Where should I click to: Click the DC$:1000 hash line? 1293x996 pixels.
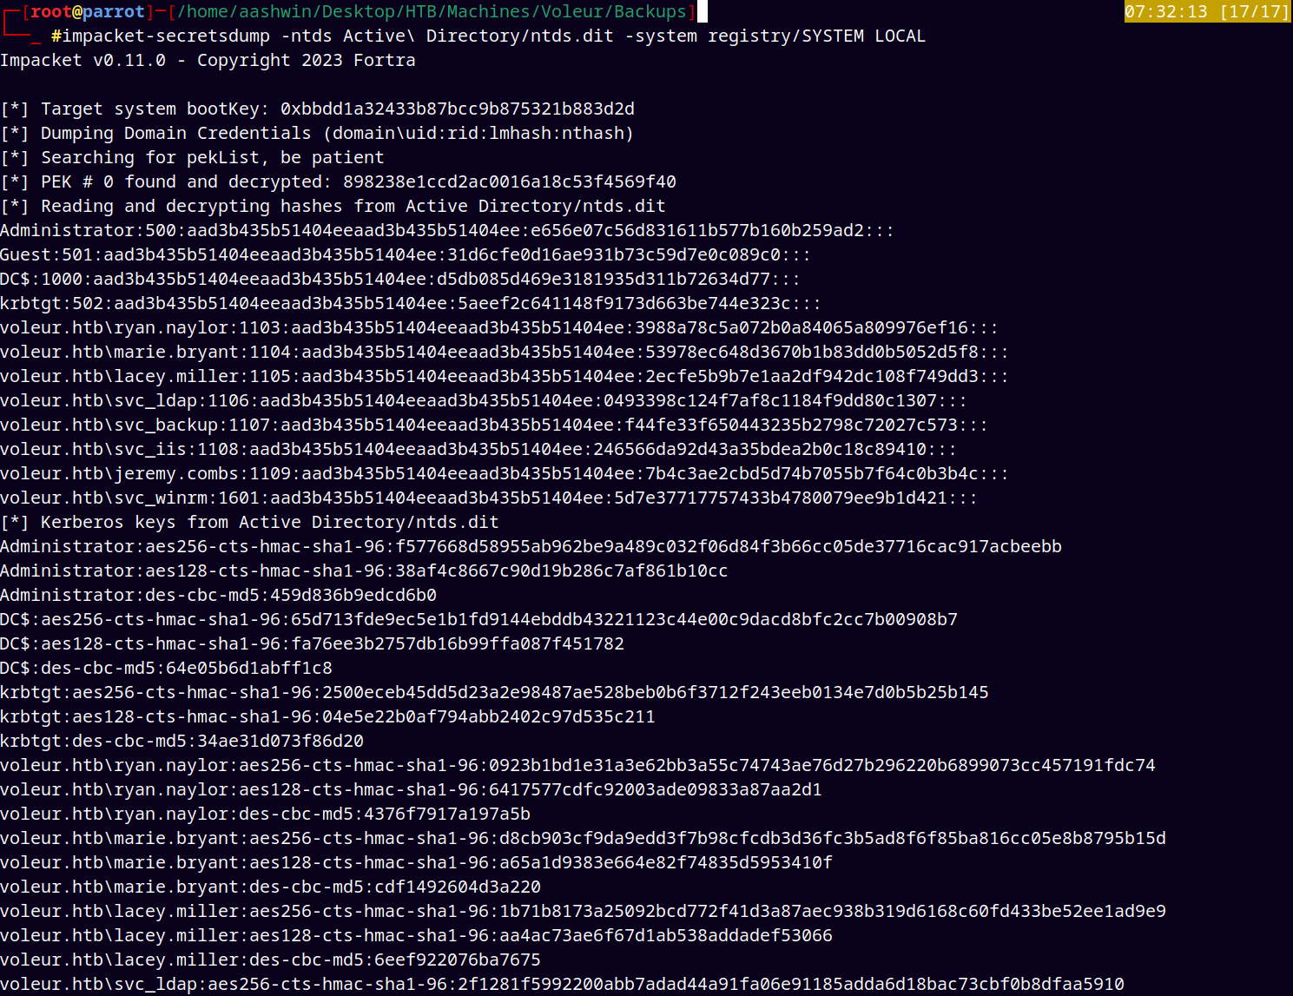coord(400,279)
